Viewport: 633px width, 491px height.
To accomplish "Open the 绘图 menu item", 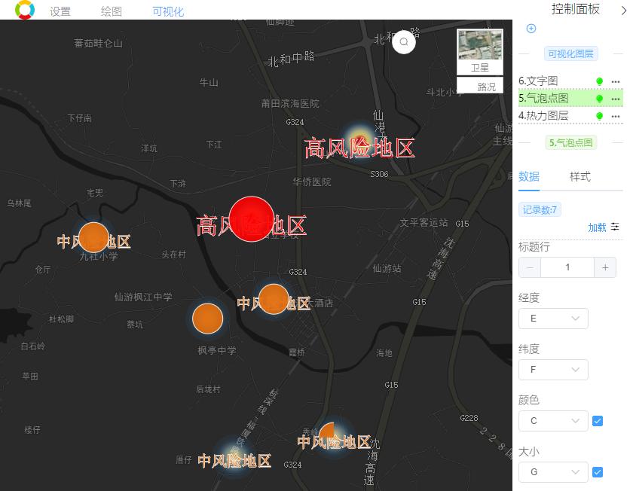I will (x=110, y=11).
